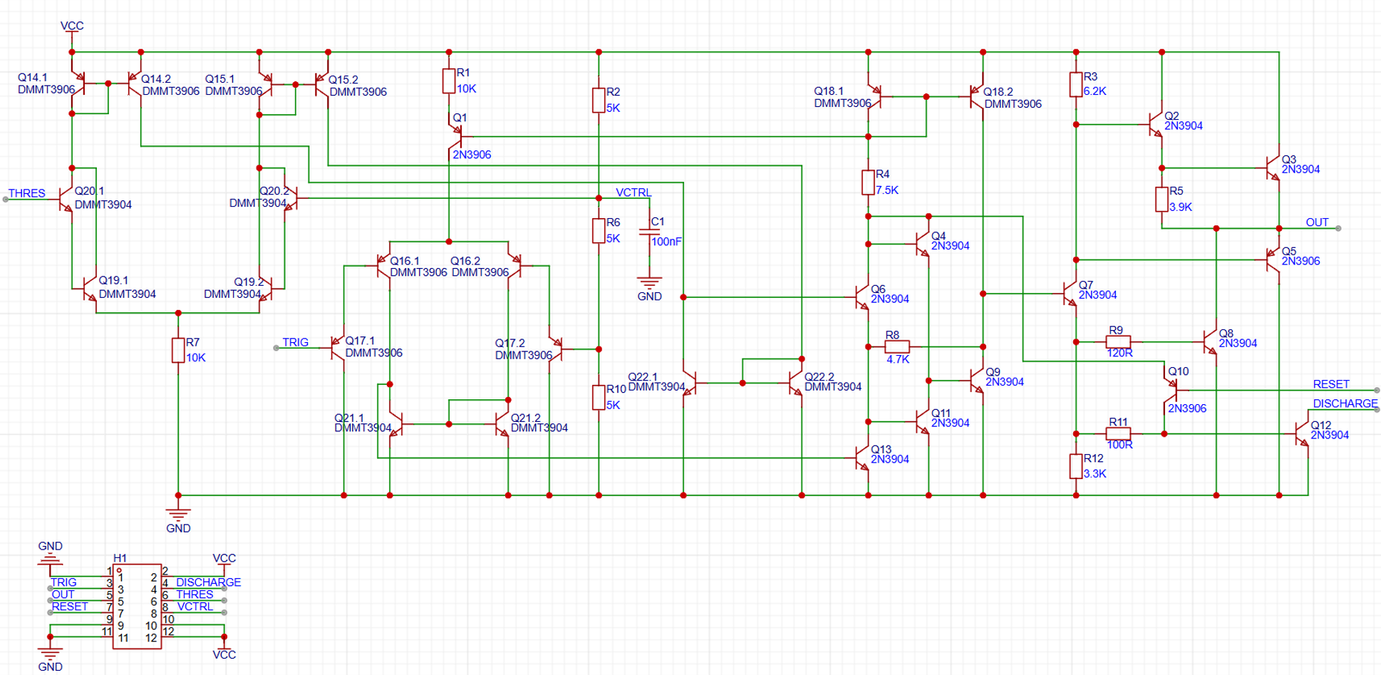Select the R6 resistor designator text
The width and height of the screenshot is (1381, 675).
tap(613, 222)
